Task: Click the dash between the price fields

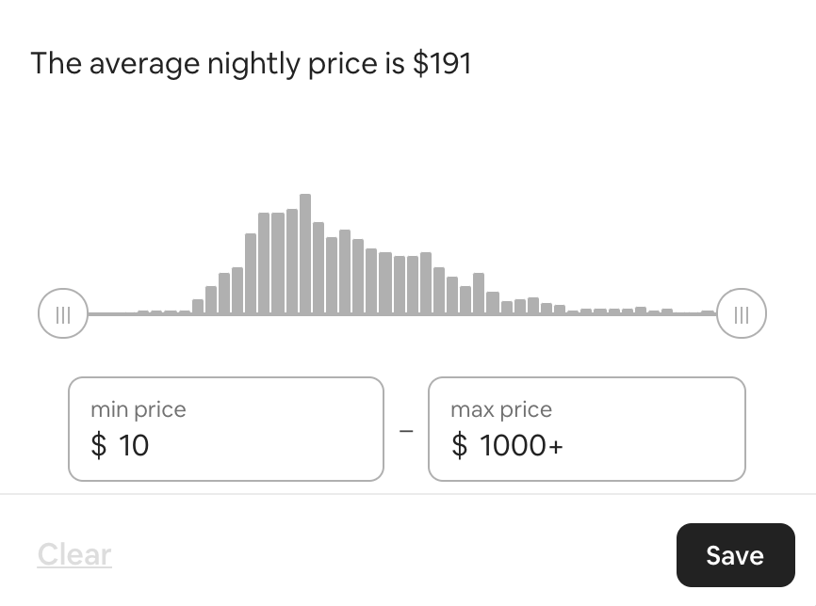Action: click(x=406, y=431)
